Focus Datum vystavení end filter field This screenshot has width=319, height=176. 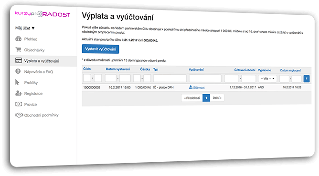[x=125, y=78]
